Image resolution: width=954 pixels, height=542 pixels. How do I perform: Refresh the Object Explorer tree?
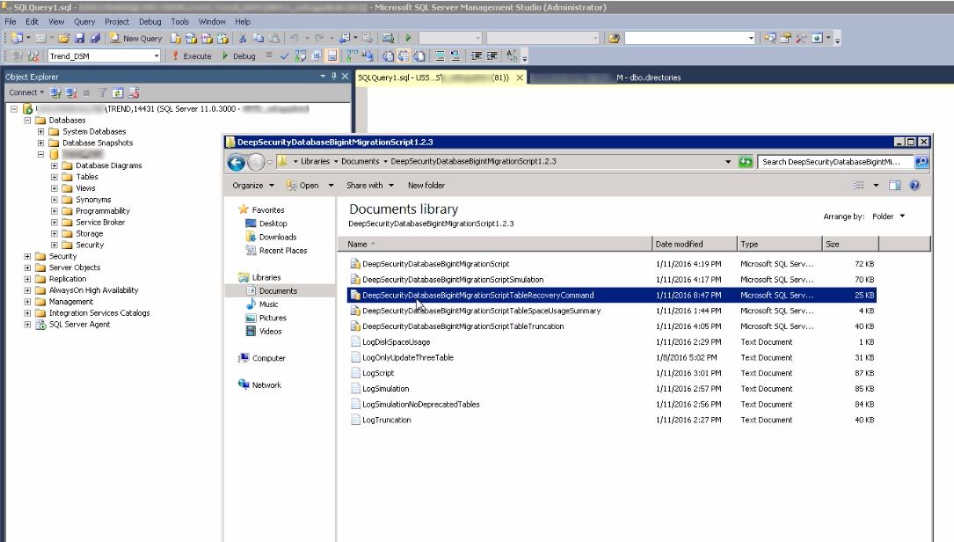coord(116,92)
